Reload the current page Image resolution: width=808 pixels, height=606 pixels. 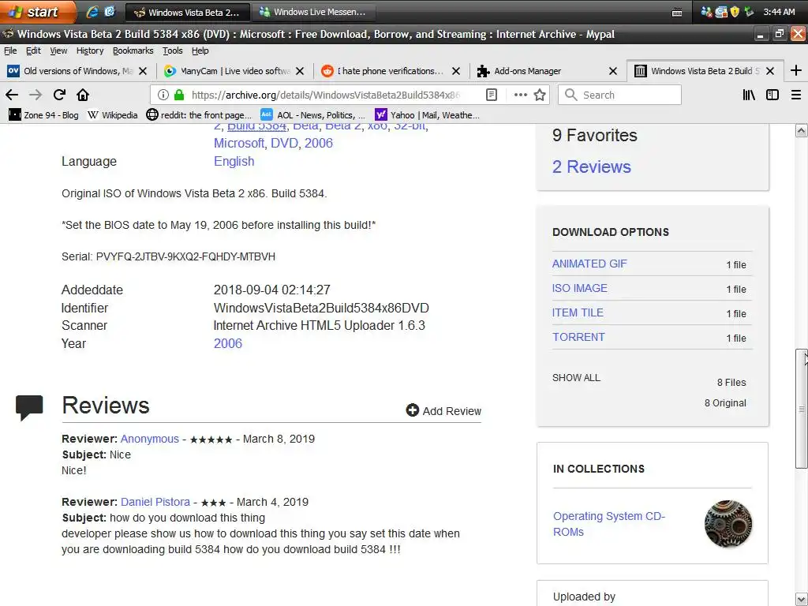pyautogui.click(x=59, y=95)
